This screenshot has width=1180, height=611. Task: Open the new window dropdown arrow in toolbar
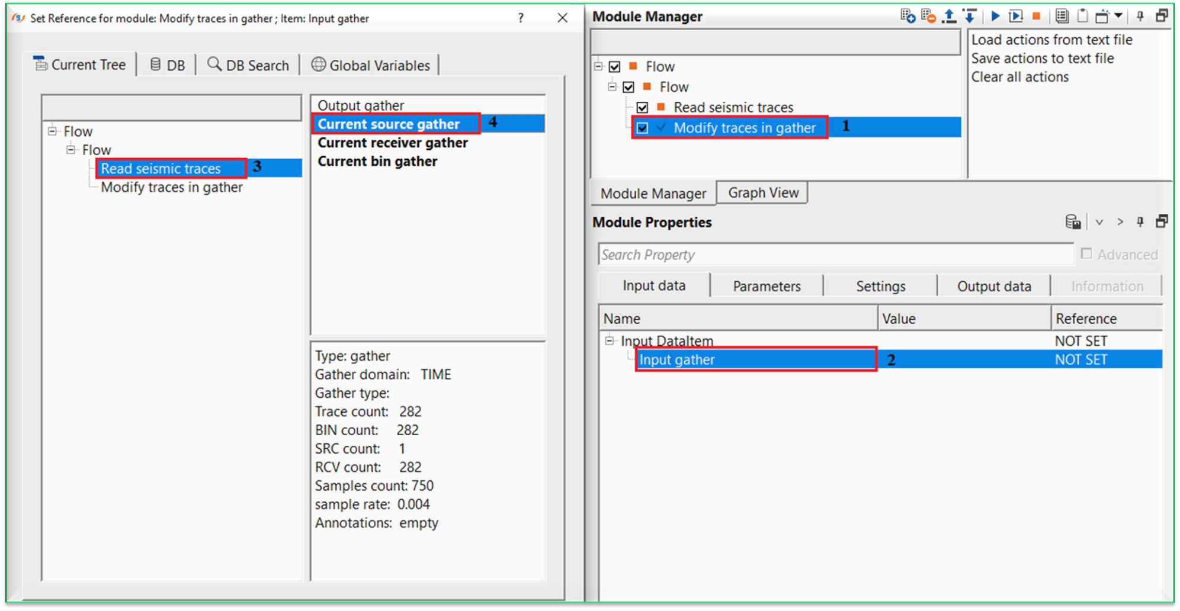tap(1117, 16)
